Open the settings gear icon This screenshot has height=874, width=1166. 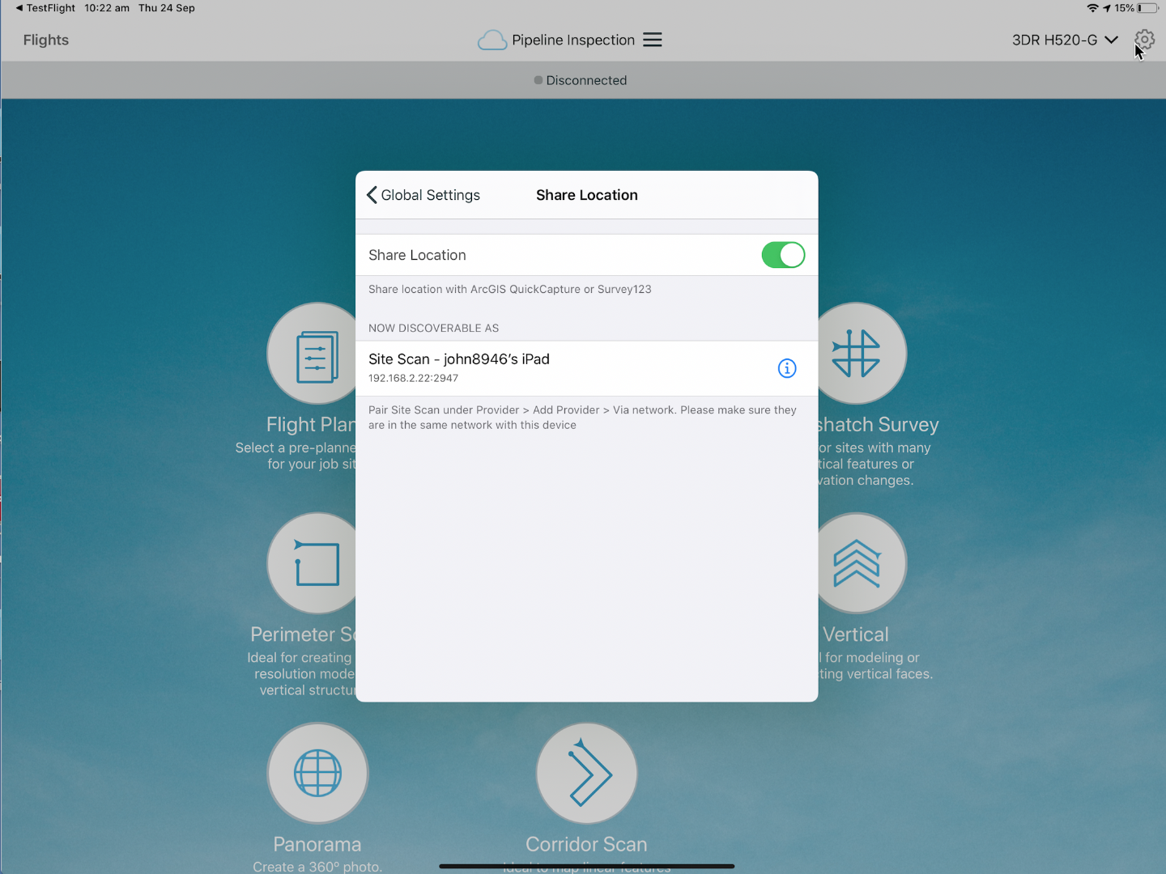coord(1144,39)
